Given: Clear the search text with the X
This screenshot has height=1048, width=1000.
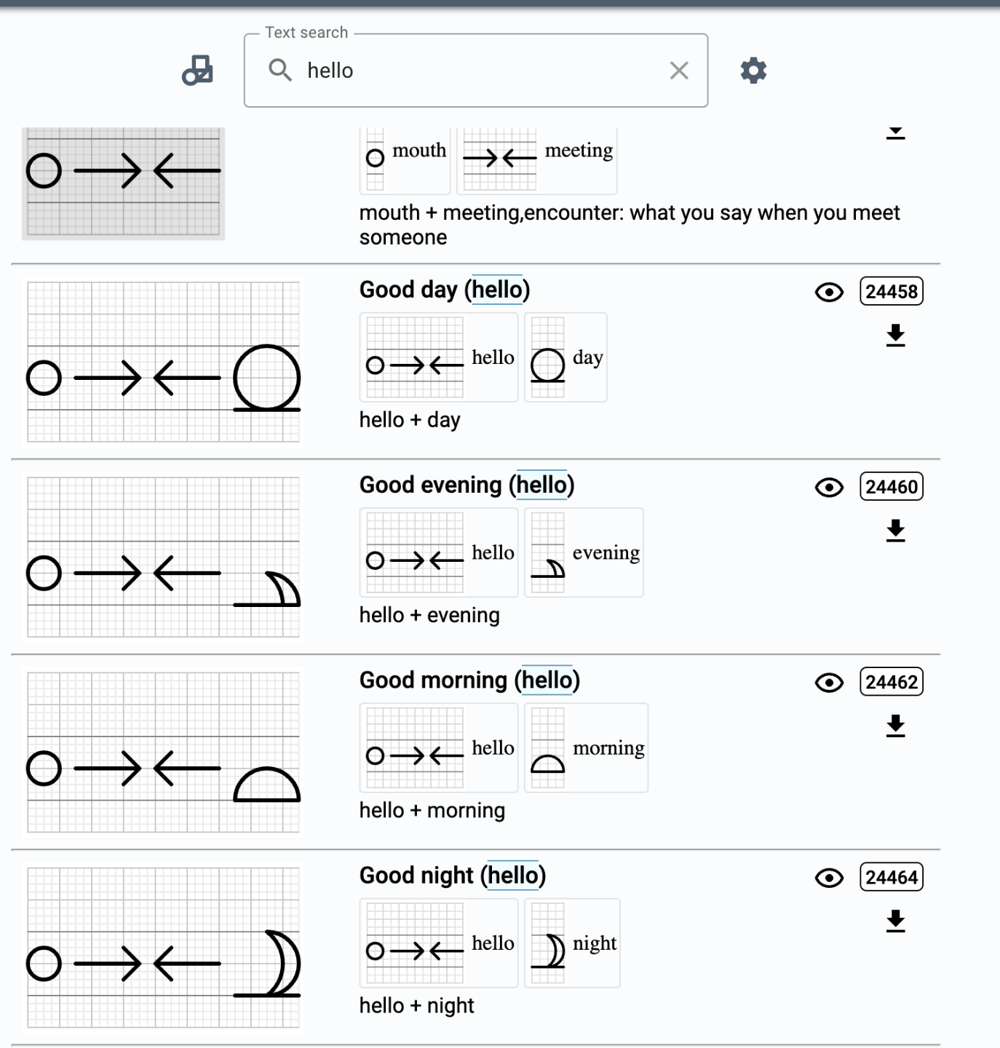Looking at the screenshot, I should click(678, 71).
